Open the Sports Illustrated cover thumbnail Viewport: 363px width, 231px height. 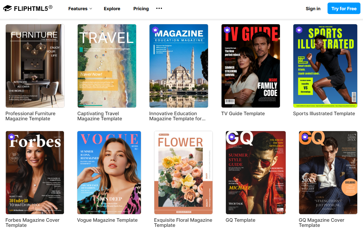(325, 66)
